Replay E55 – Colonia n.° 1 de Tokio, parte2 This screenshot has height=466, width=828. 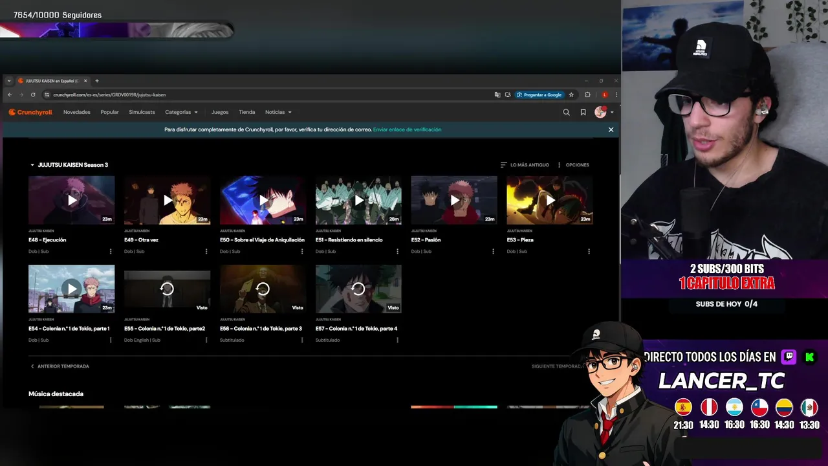168,289
